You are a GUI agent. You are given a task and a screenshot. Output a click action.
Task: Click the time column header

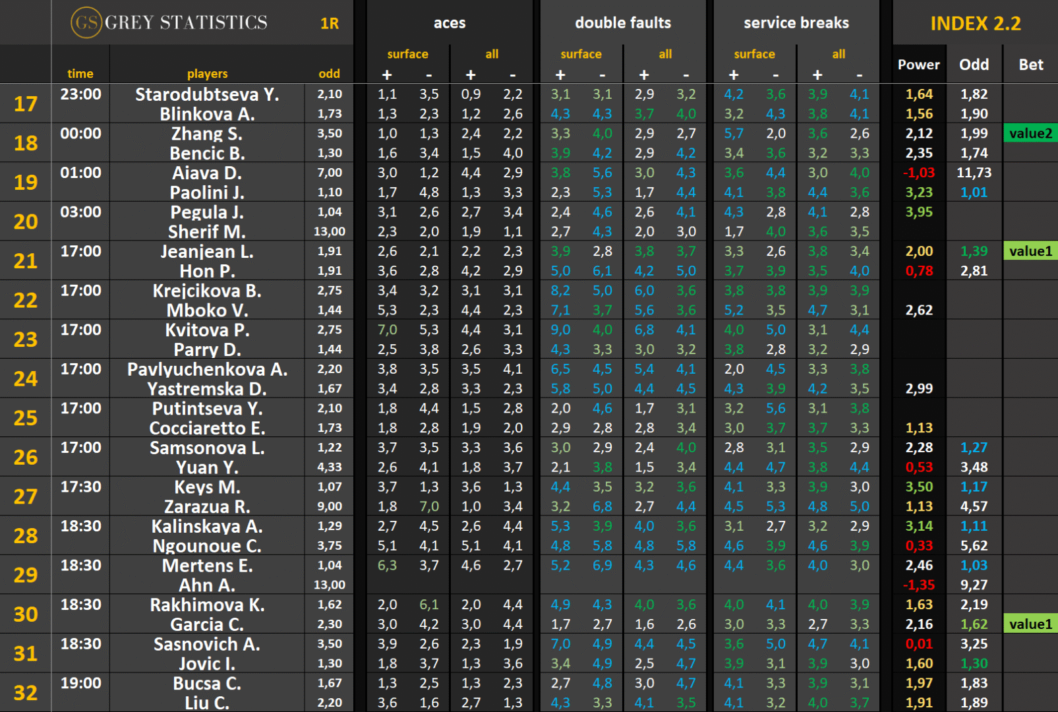click(x=80, y=74)
